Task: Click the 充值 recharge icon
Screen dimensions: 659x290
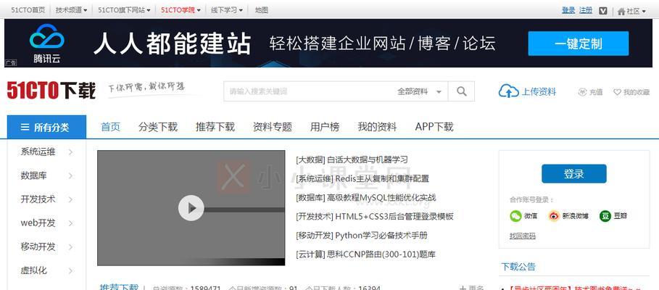Action: [x=582, y=92]
